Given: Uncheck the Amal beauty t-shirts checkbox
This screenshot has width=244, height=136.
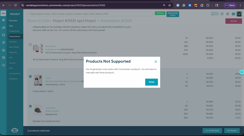Looking at the screenshot, I should tap(30, 76).
